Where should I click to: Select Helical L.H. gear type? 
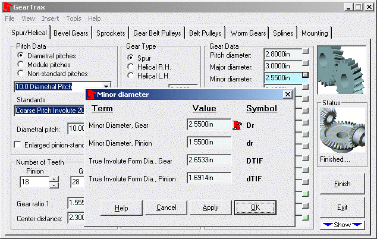pyautogui.click(x=131, y=76)
